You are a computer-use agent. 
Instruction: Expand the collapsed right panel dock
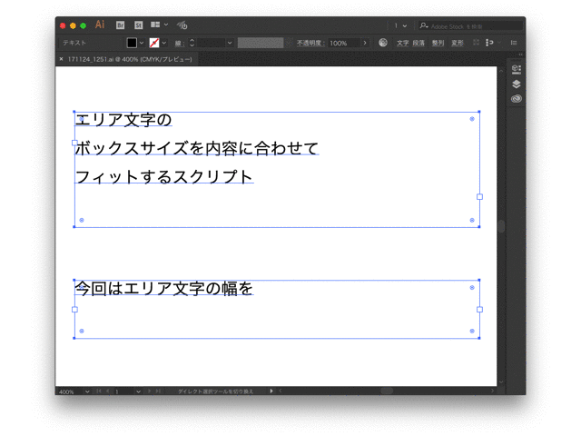[x=520, y=54]
